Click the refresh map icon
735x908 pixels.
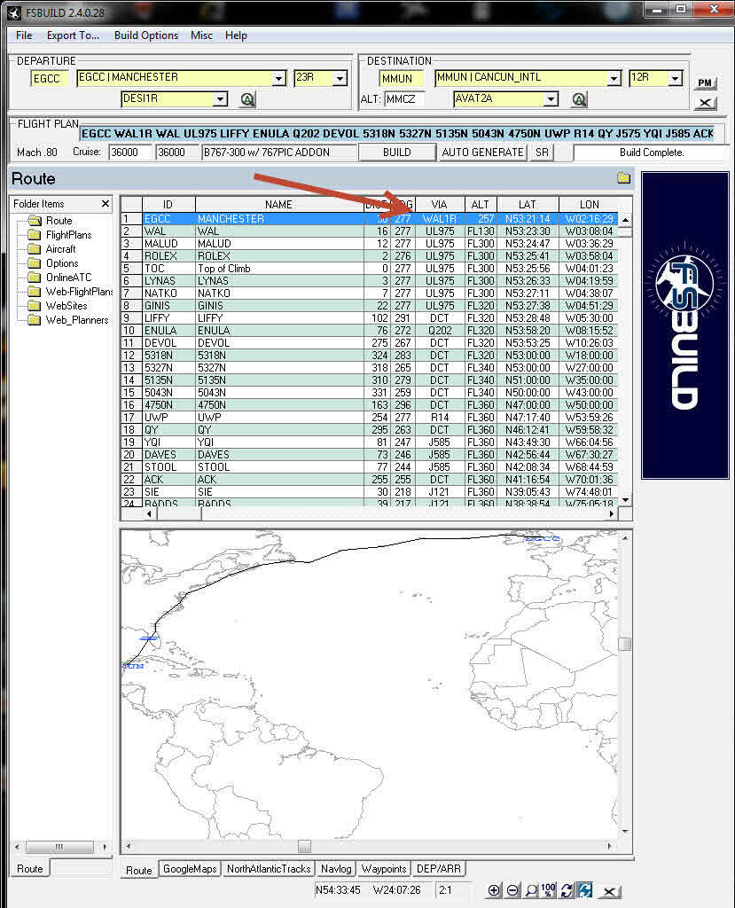[567, 890]
